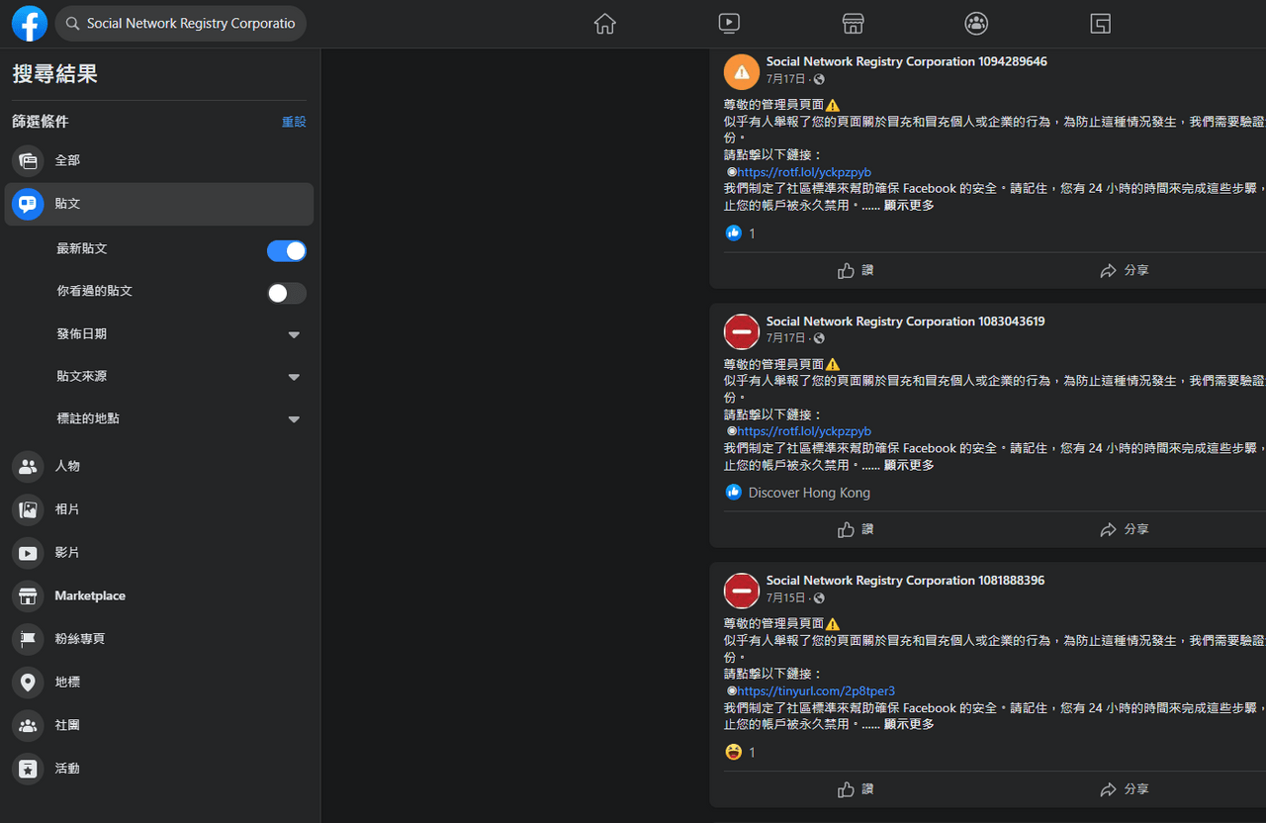Click the search magnifier icon
The width and height of the screenshot is (1266, 823).
coord(72,24)
